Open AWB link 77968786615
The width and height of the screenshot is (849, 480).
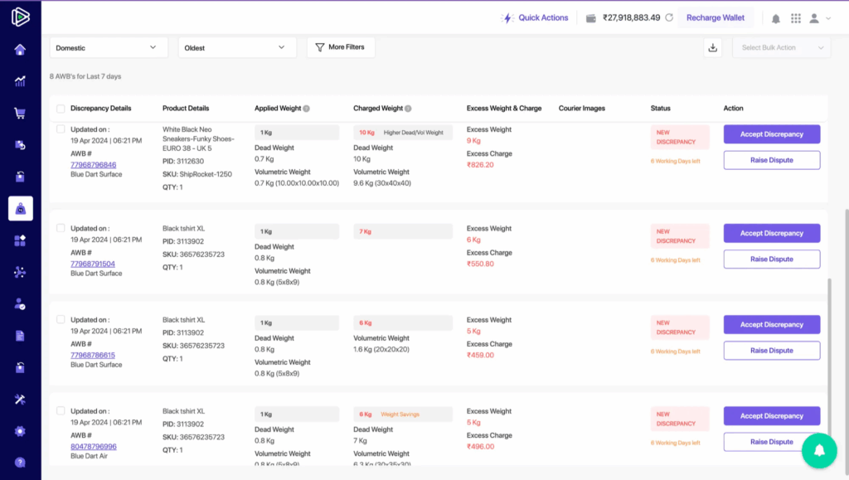93,355
